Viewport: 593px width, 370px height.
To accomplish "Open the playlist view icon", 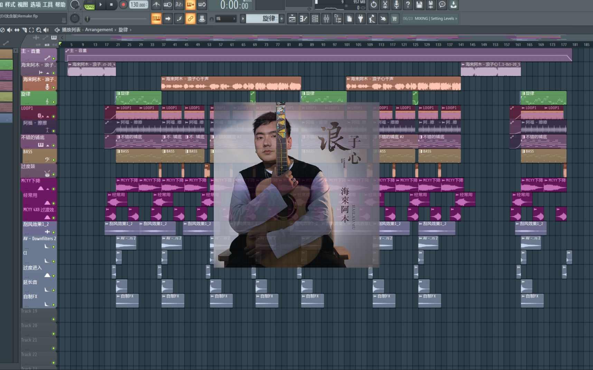I will coord(292,19).
